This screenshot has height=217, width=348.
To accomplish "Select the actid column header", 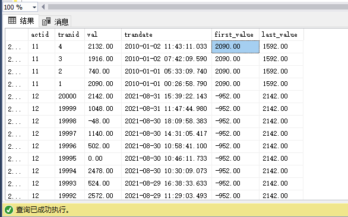I will (x=42, y=34).
